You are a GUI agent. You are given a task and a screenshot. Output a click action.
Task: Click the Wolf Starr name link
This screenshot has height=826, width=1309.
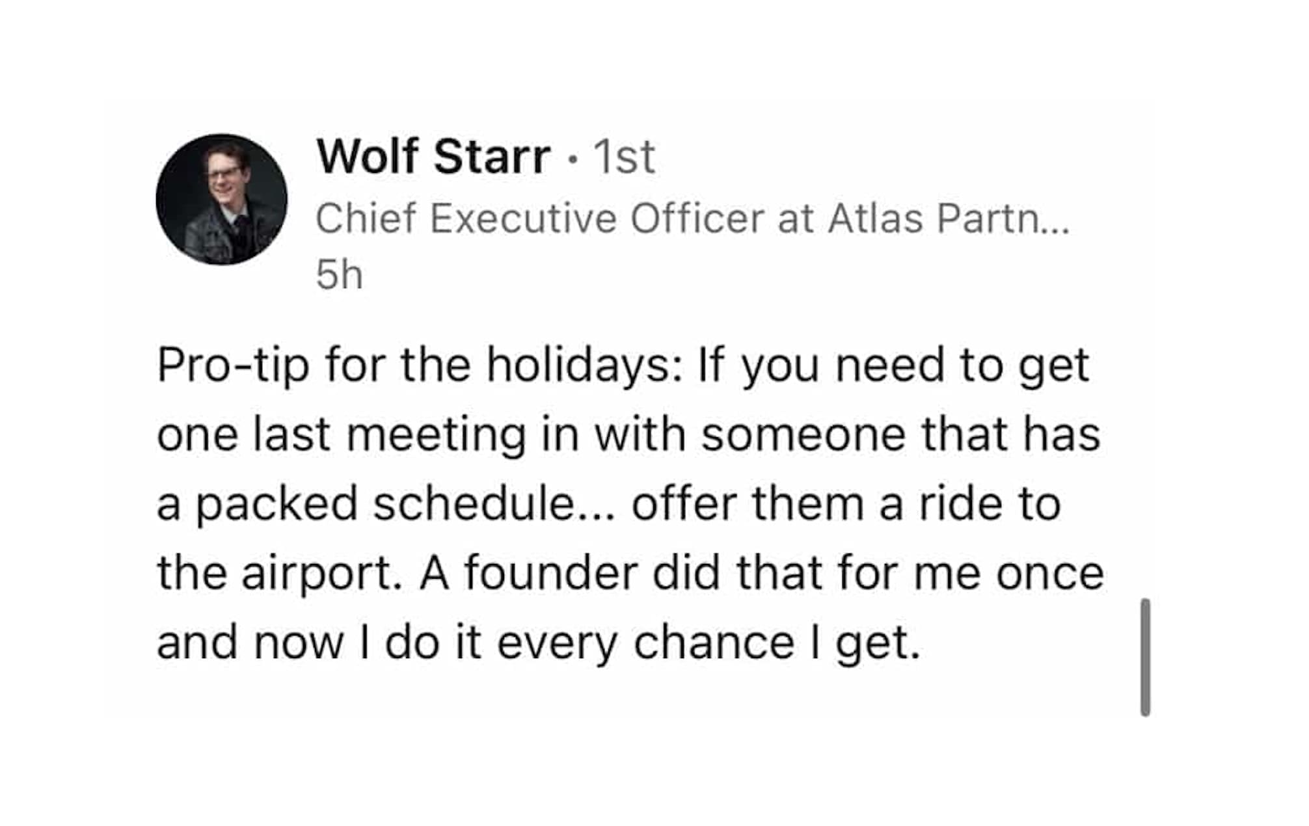click(x=433, y=157)
